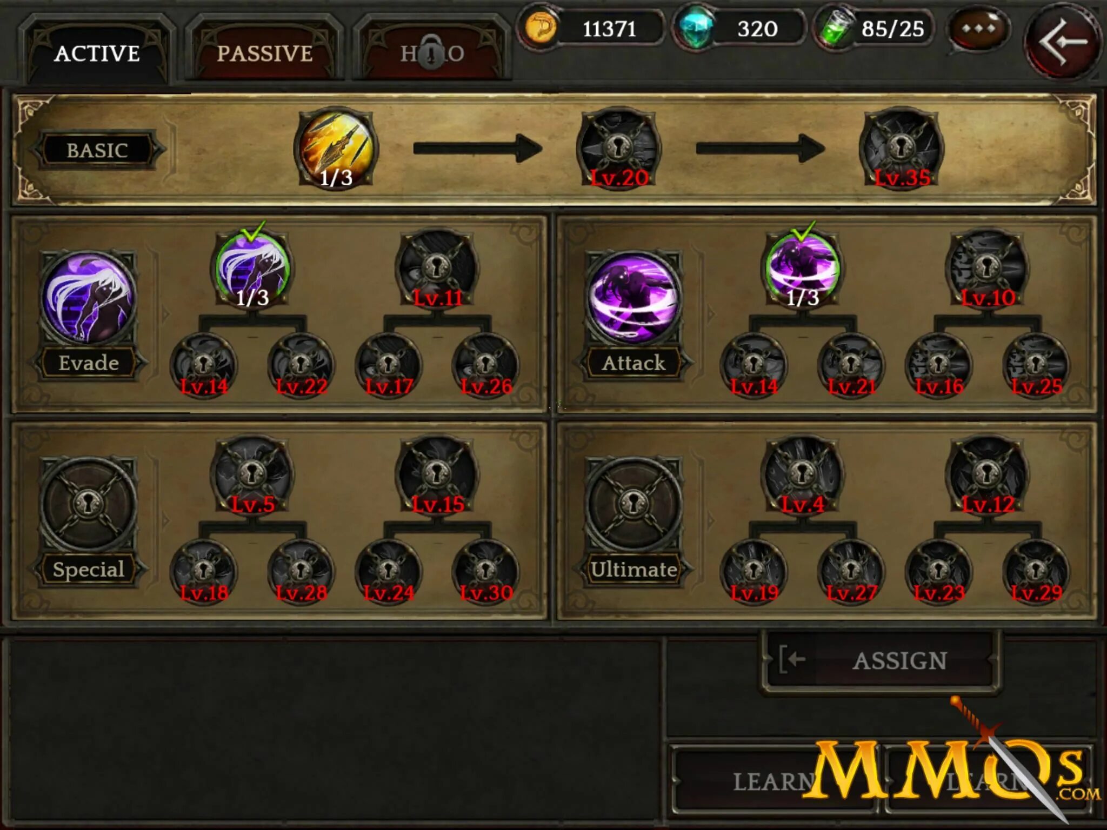Open the ACTIVE skills tab
The height and width of the screenshot is (830, 1107).
click(97, 52)
